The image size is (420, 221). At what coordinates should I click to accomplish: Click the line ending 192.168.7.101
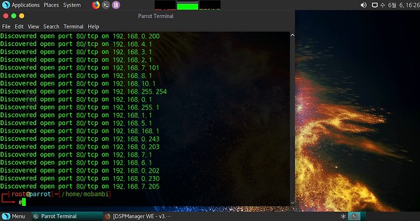[79, 68]
